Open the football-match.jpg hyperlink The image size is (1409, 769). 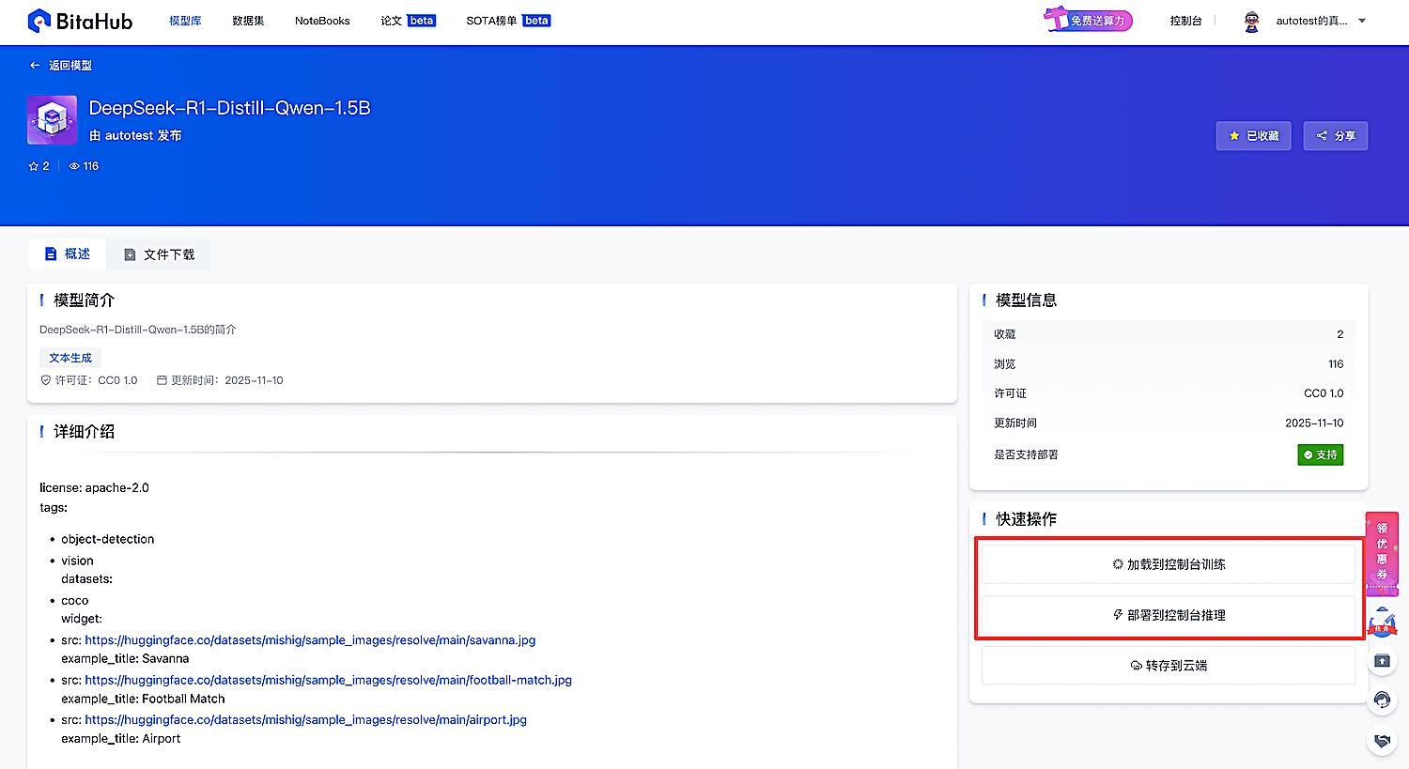328,680
